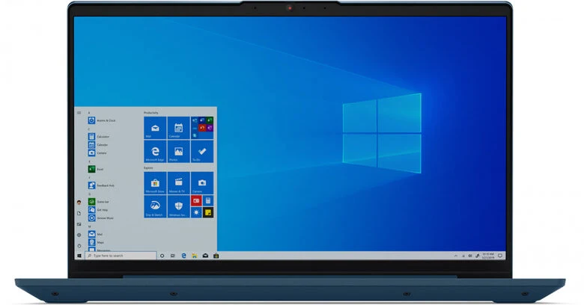
Task: Open Documents from the Start side rail
Action: click(x=79, y=214)
